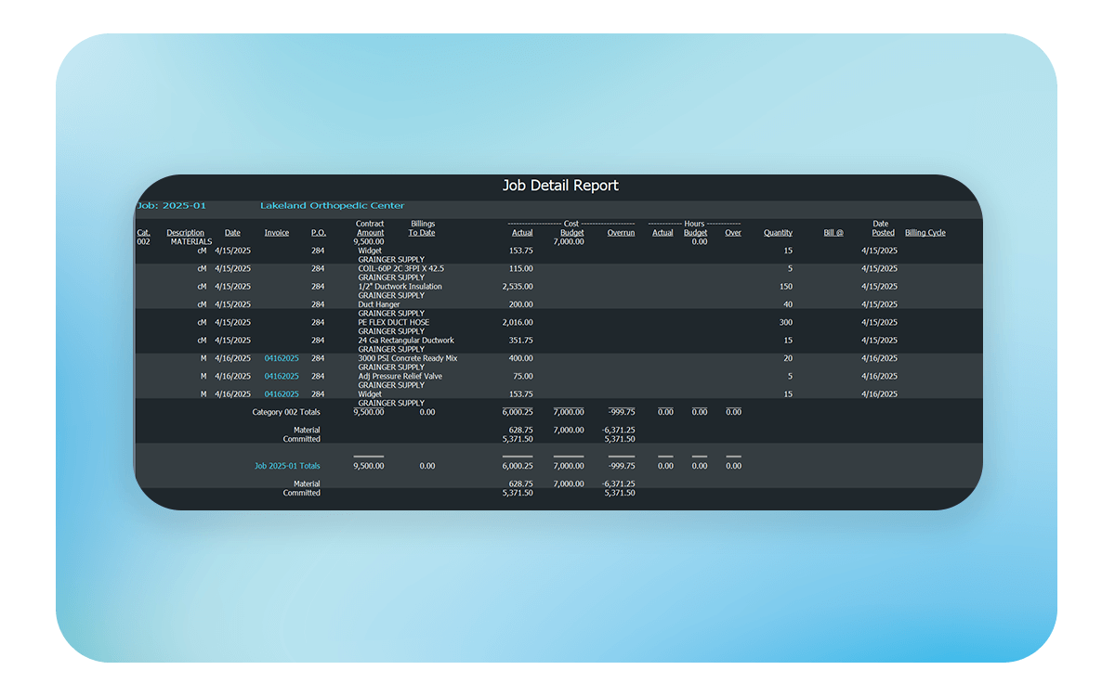Click the Description column header
This screenshot has height=696, width=1115.
185,233
